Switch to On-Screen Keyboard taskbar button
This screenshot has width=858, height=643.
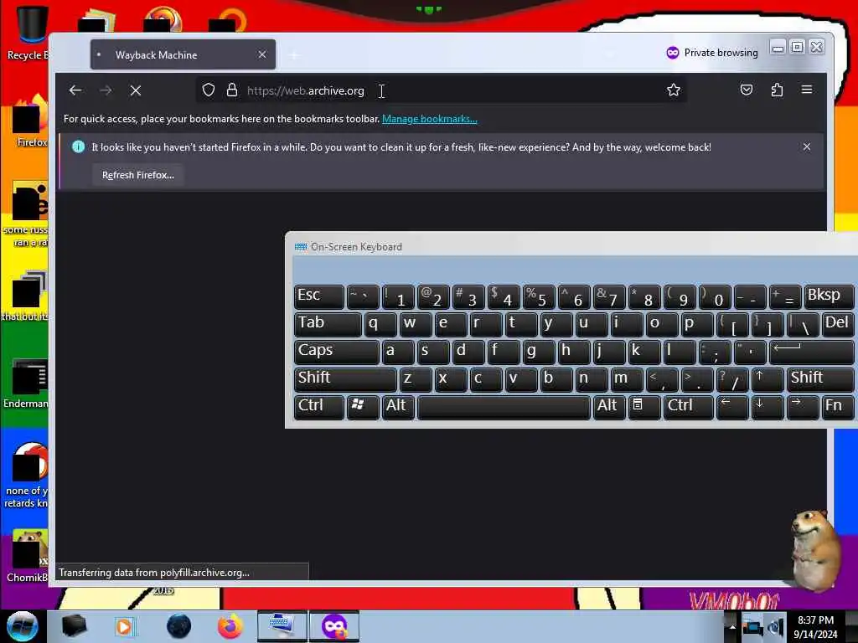point(282,626)
